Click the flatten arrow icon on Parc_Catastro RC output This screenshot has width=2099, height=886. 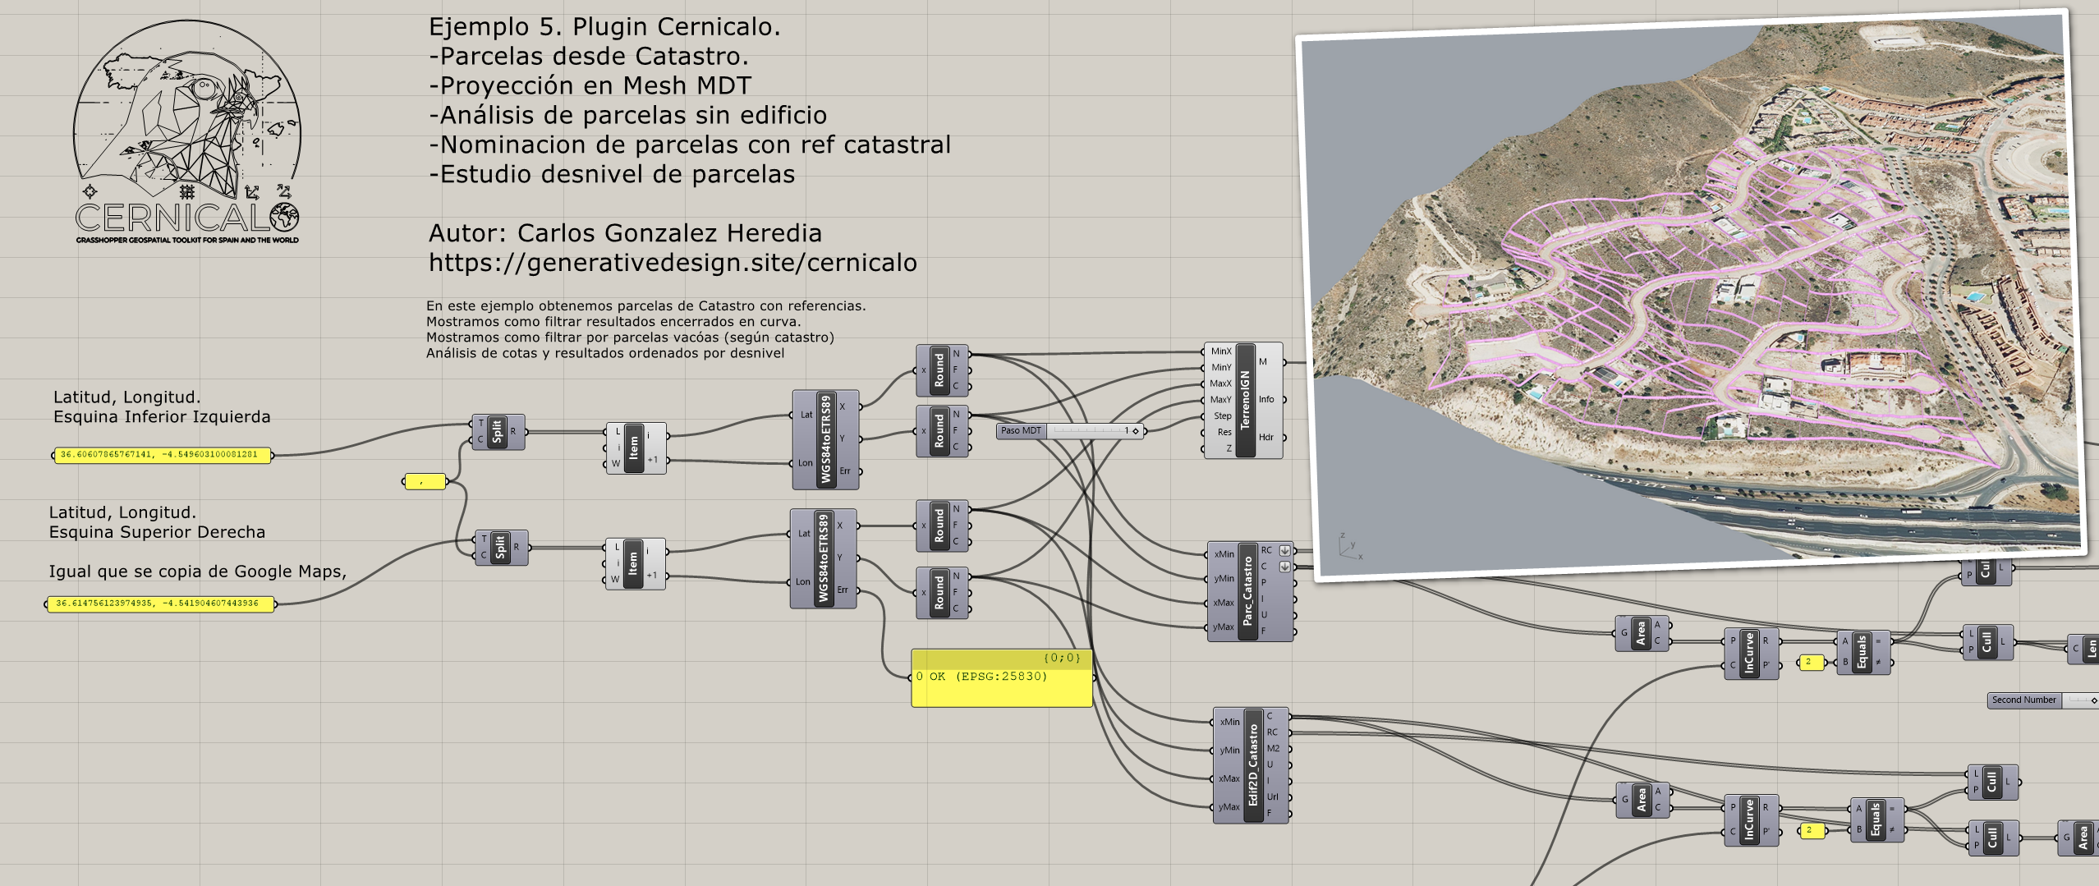(x=1285, y=551)
